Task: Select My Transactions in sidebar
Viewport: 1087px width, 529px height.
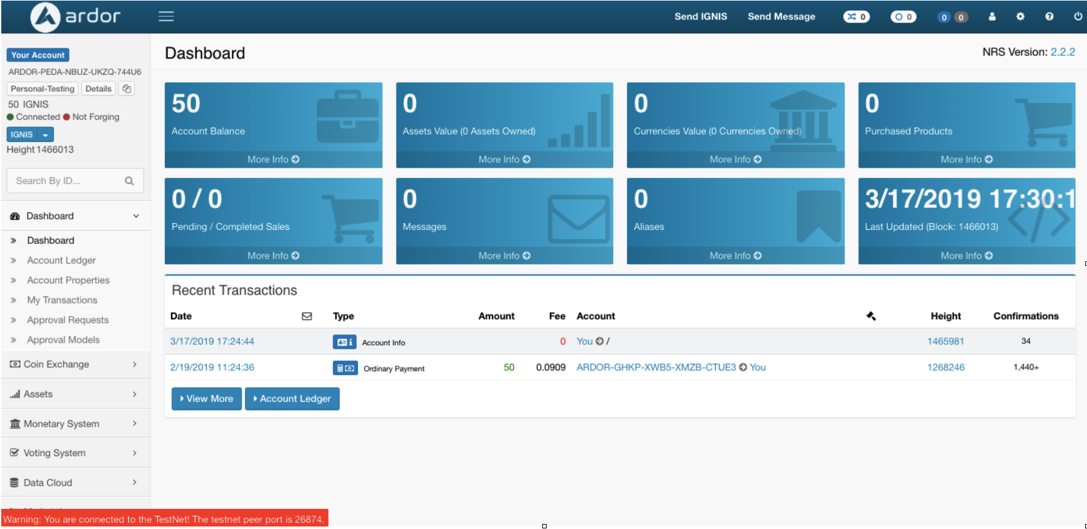Action: (62, 300)
